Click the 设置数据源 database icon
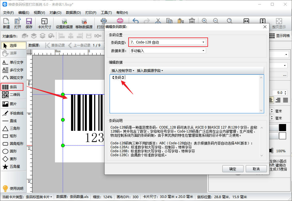292x201 pixels. pos(64,23)
